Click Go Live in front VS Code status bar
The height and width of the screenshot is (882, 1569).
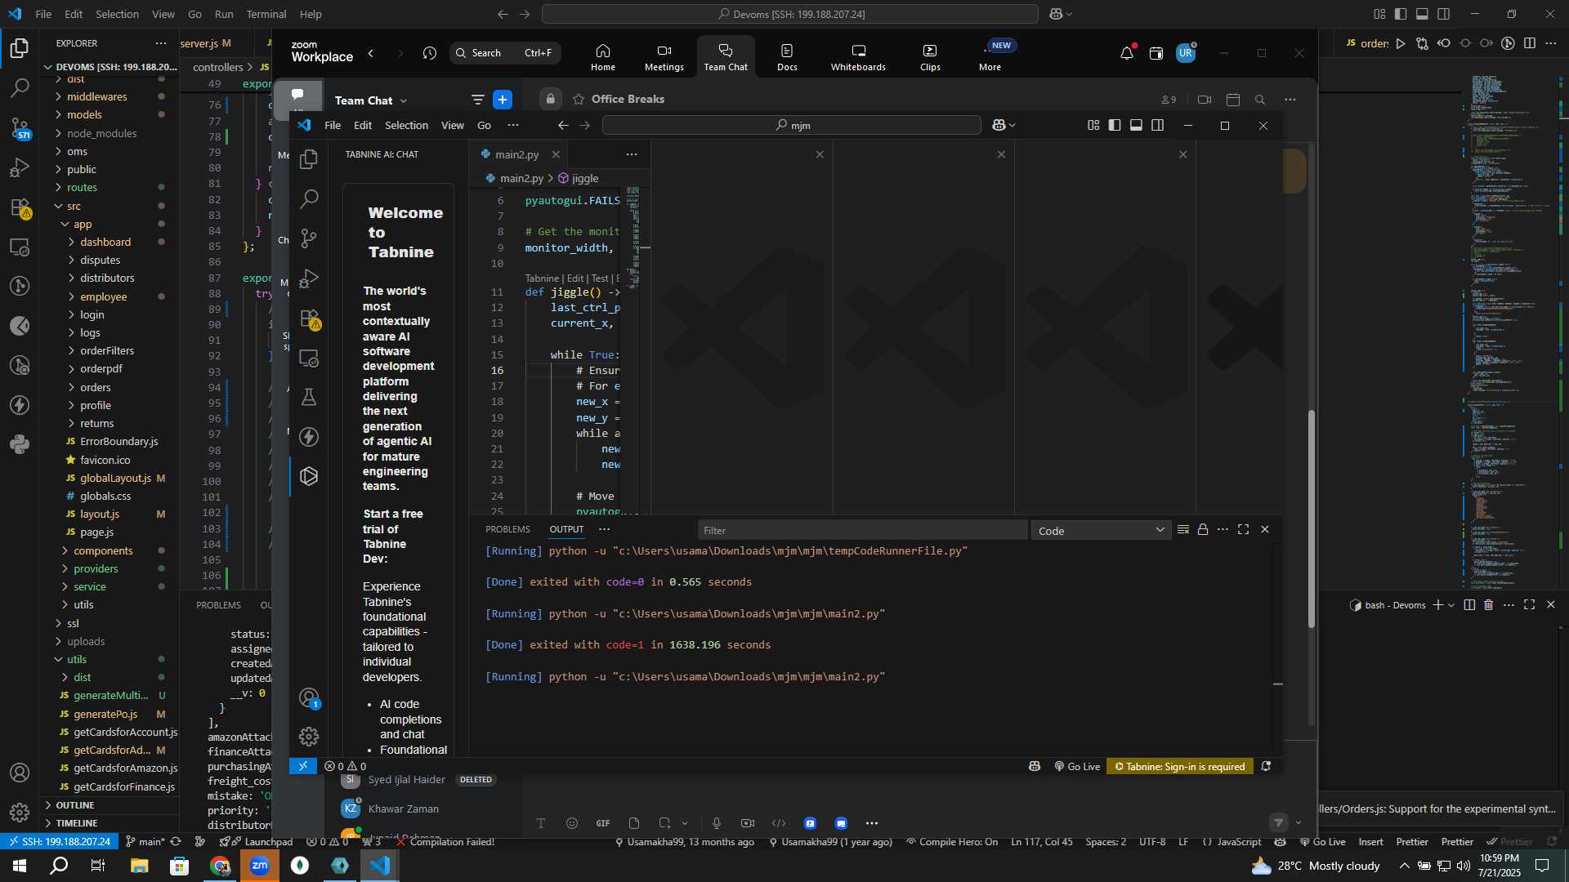click(x=1077, y=766)
